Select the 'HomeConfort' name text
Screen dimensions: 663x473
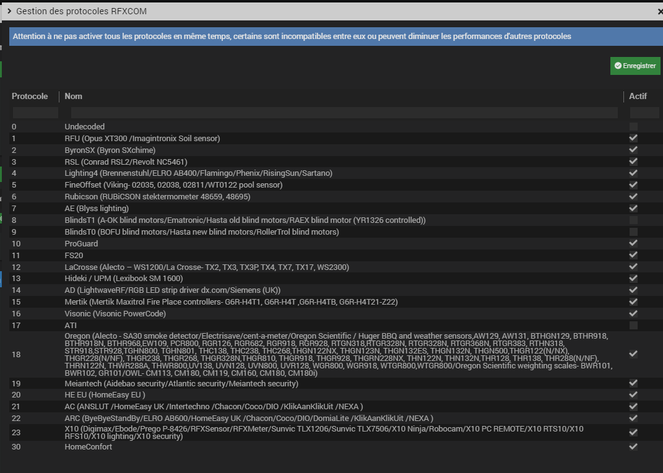[x=89, y=447]
